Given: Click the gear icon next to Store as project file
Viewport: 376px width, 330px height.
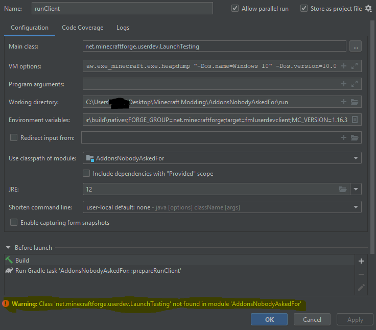Looking at the screenshot, I should (x=368, y=8).
